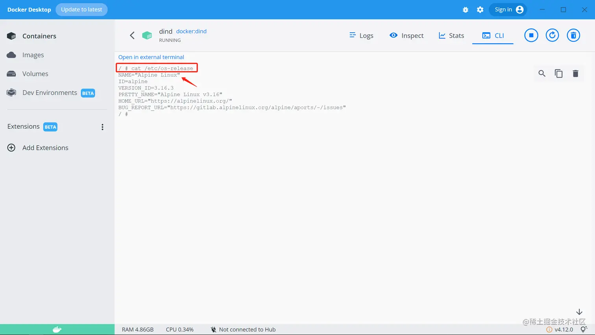The height and width of the screenshot is (335, 595).
Task: Switch to the Stats tab
Action: [451, 35]
